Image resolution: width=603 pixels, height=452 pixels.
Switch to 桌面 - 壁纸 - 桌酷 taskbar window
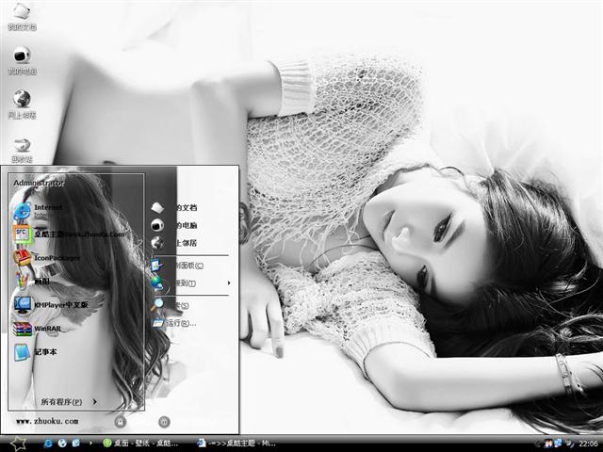point(140,444)
